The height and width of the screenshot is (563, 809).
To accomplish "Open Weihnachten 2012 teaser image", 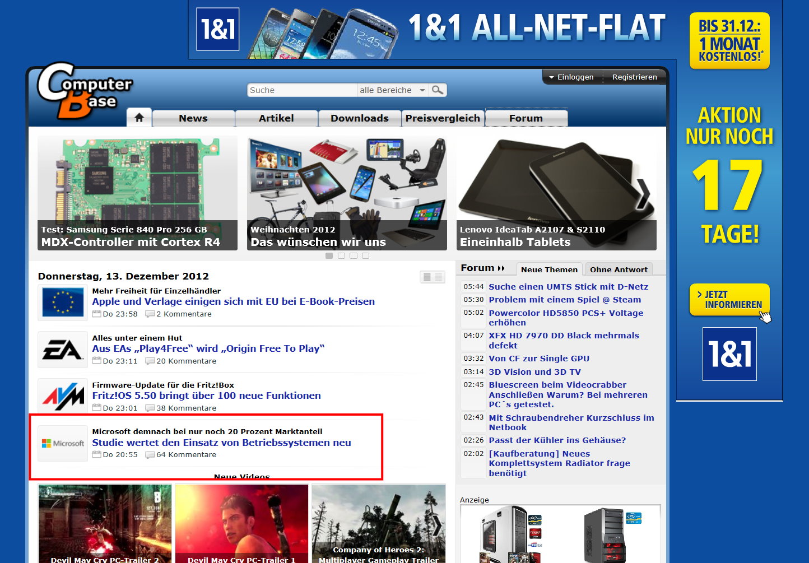I will 347,193.
